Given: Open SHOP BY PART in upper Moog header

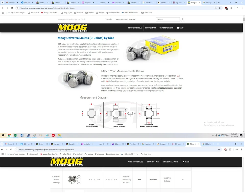Looking at the screenshot, I should point(151,28).
